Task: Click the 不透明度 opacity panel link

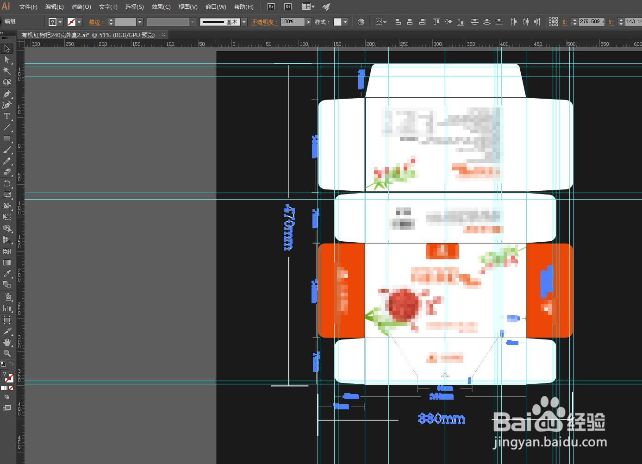Action: (264, 22)
